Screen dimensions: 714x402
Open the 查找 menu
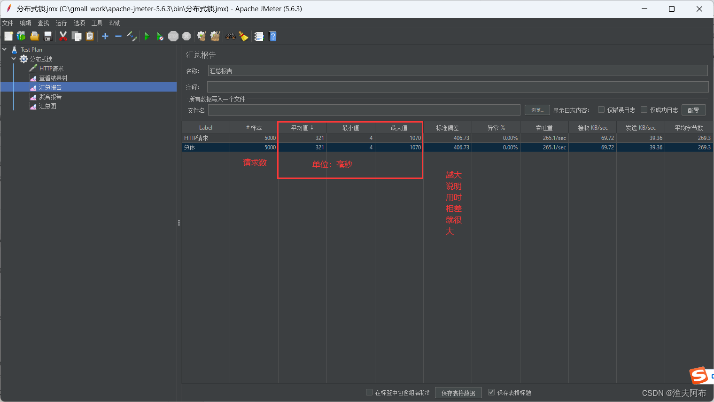point(43,23)
